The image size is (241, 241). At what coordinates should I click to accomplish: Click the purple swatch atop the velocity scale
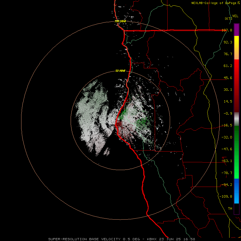(x=236, y=30)
